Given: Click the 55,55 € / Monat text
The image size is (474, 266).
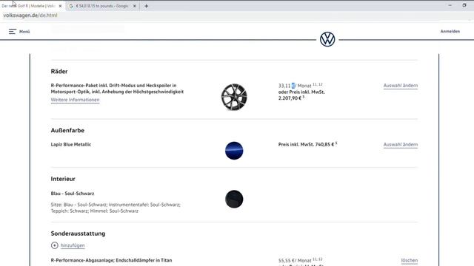Looking at the screenshot, I should point(295,261).
